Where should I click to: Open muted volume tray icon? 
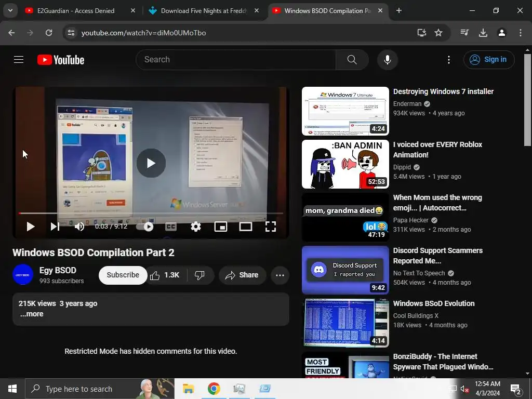464,389
